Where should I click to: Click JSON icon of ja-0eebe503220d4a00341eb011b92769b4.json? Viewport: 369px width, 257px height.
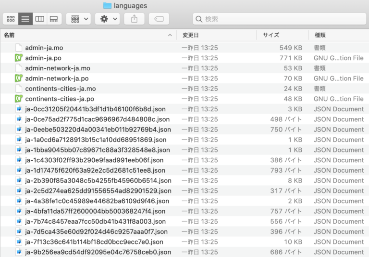[19, 129]
